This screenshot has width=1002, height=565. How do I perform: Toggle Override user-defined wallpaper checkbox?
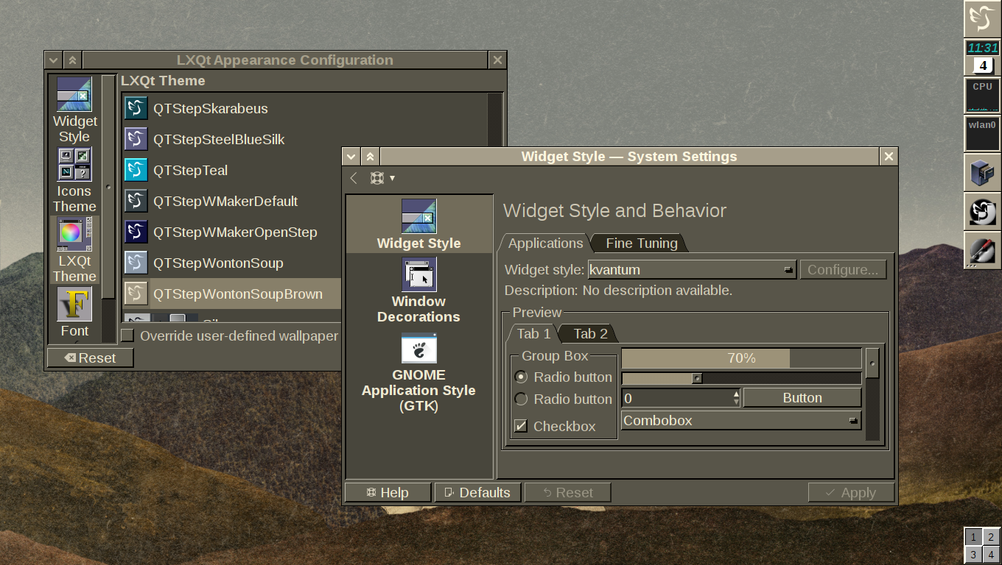(x=128, y=335)
